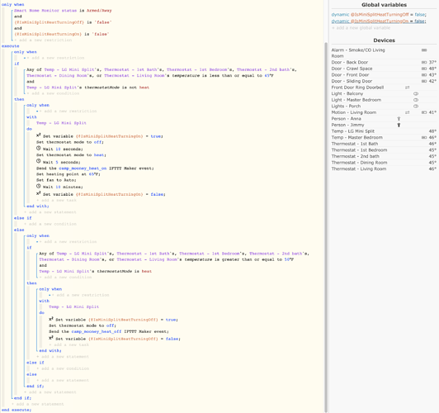Image resolution: width=439 pixels, height=413 pixels.
Task: Toggle the switch icon for Light - Master Bedroom
Action: coord(416,100)
